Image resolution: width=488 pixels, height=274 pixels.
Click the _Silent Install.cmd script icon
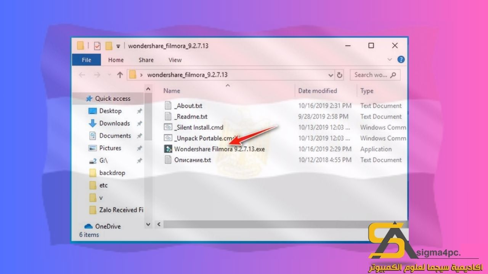click(x=168, y=127)
